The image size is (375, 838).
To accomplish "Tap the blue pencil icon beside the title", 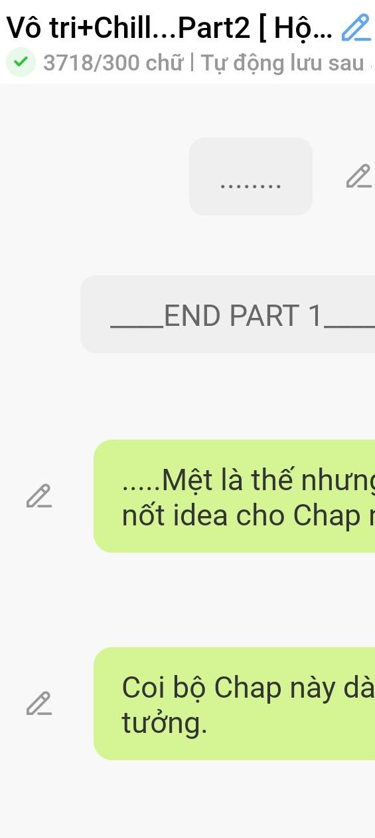I will point(356,27).
